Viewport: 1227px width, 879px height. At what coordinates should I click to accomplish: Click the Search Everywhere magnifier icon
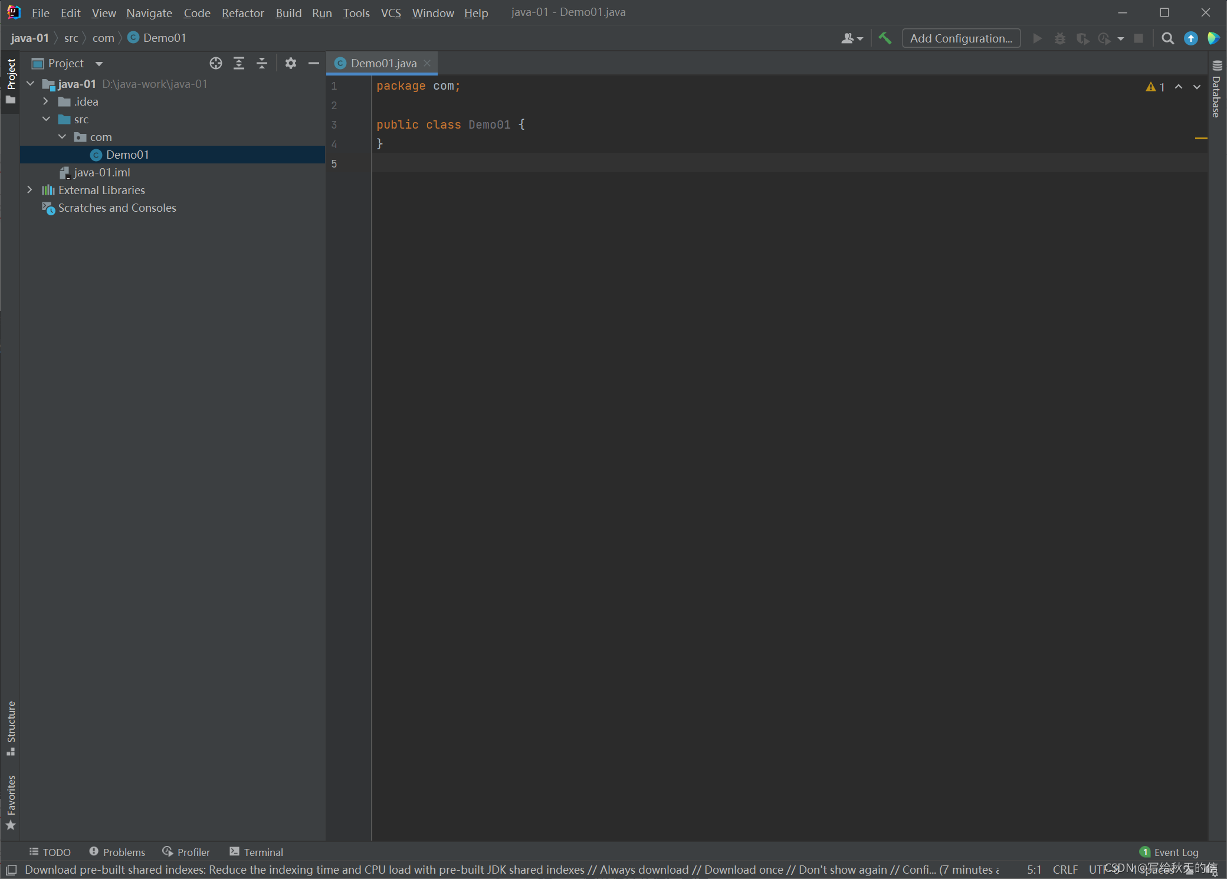[1167, 38]
